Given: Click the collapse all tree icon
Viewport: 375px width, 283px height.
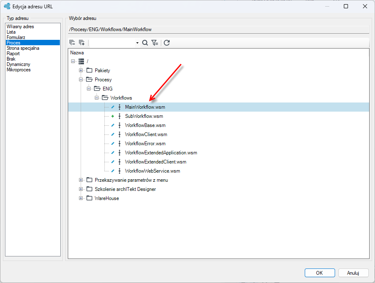Looking at the screenshot, I should click(x=72, y=43).
